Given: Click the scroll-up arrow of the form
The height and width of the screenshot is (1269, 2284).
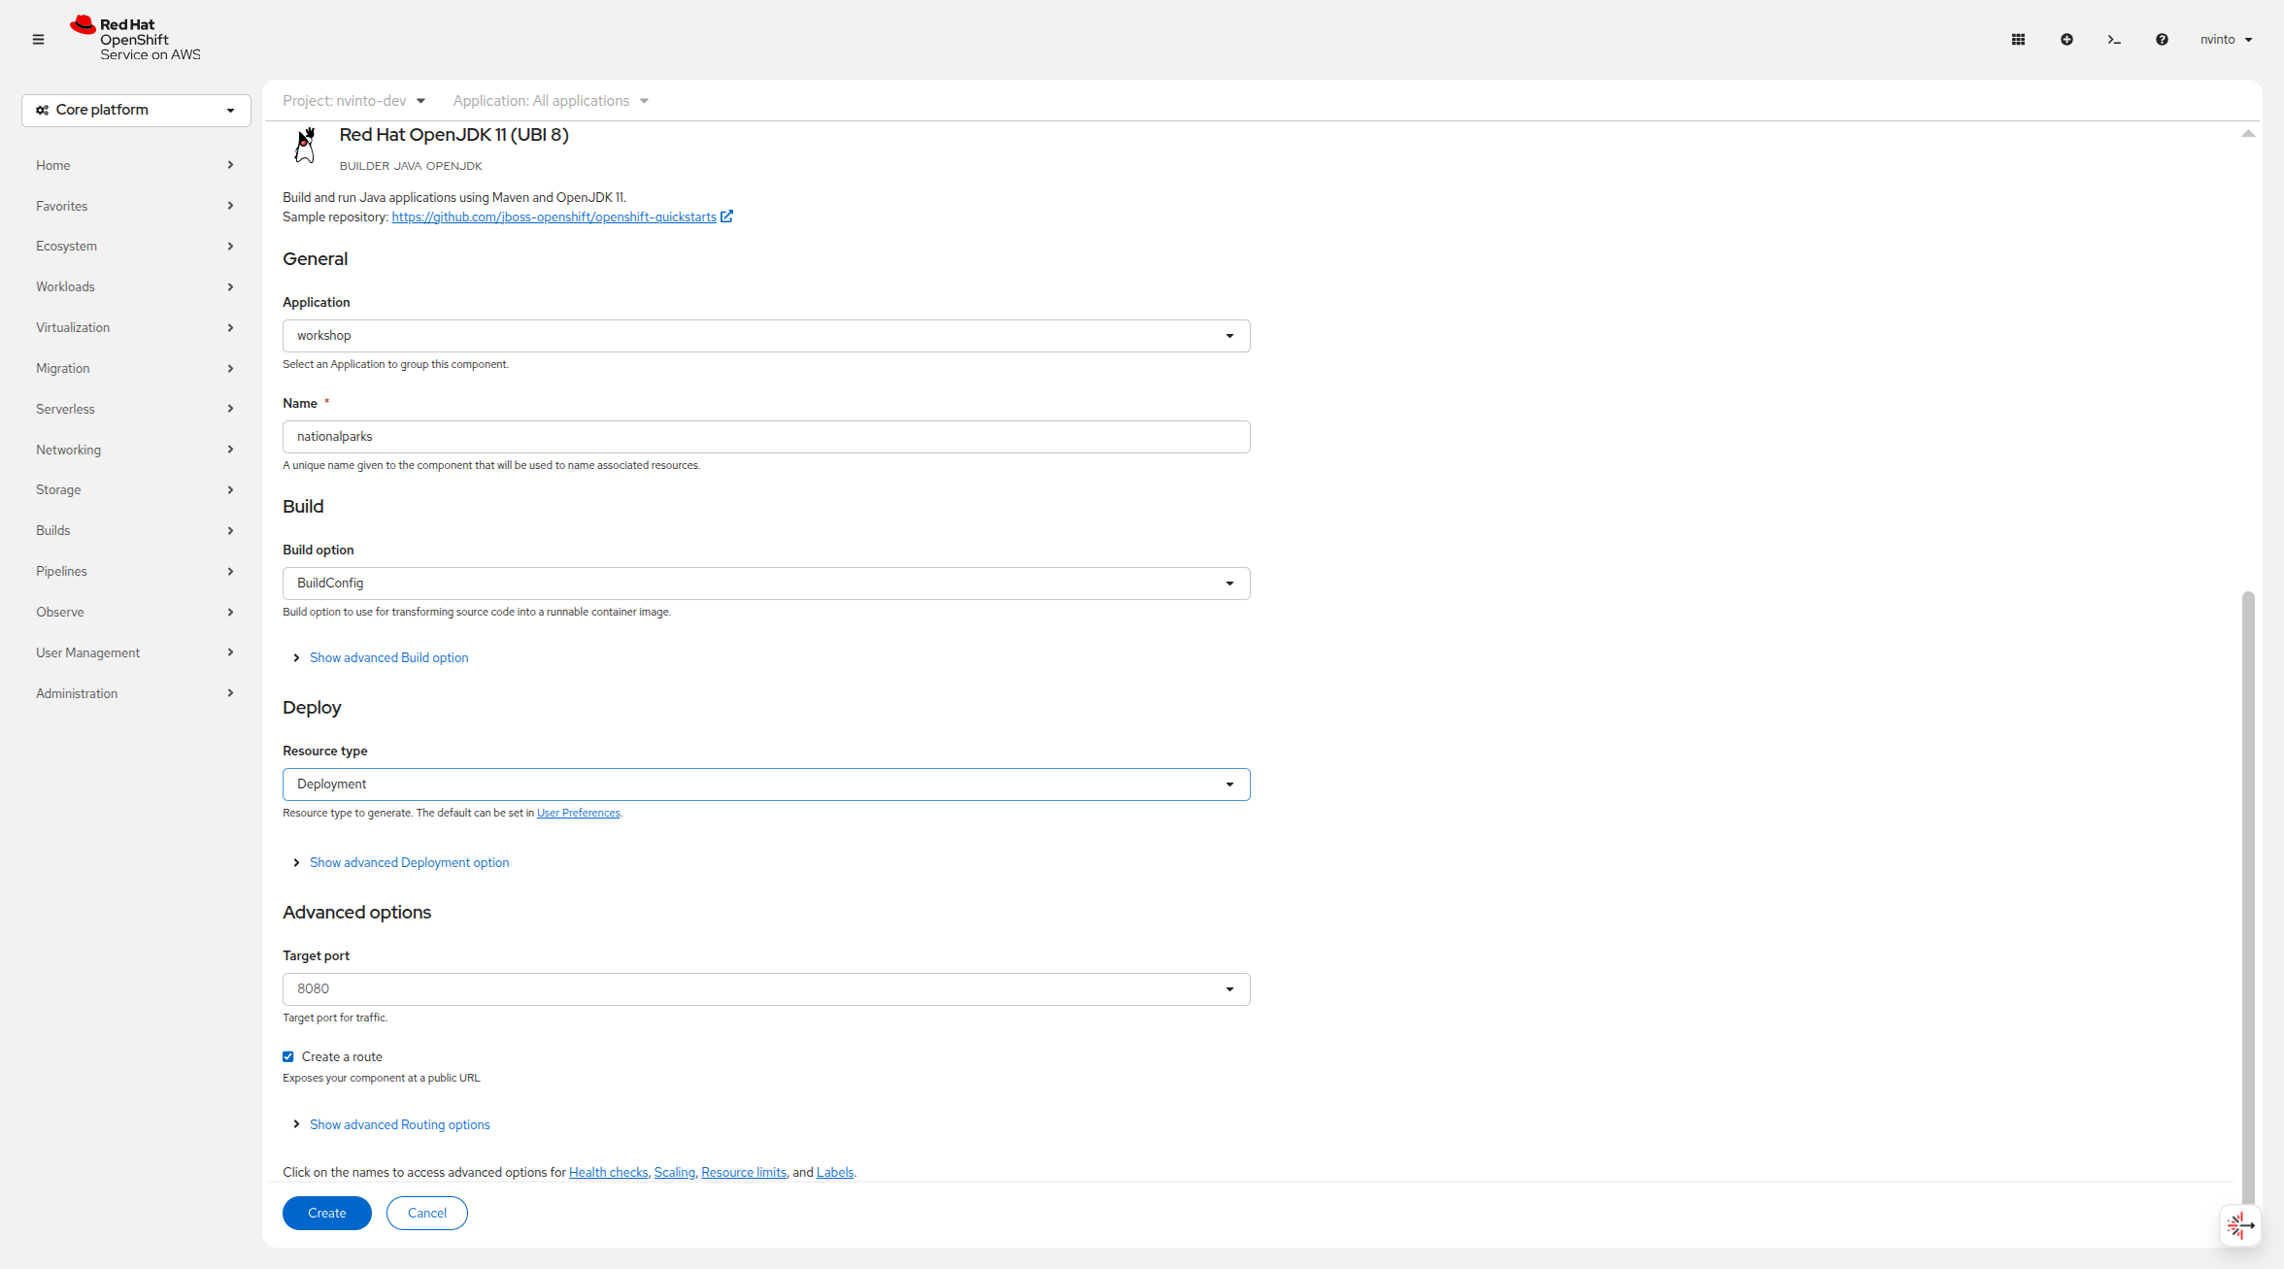Looking at the screenshot, I should pos(2248,134).
